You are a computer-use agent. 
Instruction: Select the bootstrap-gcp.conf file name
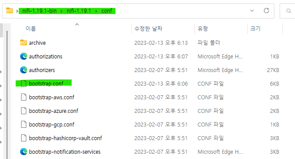tap(51, 125)
